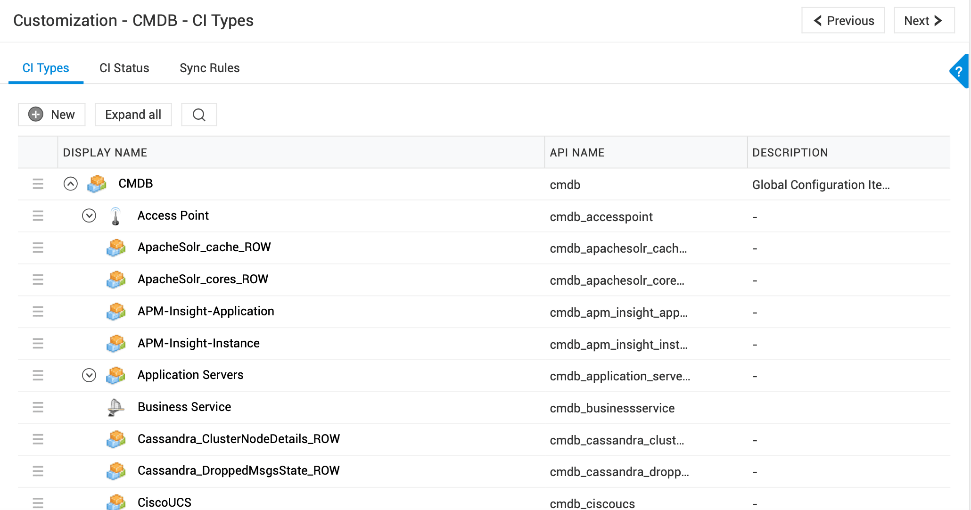The image size is (971, 510).
Task: Open the Sync Rules tab
Action: (x=209, y=68)
